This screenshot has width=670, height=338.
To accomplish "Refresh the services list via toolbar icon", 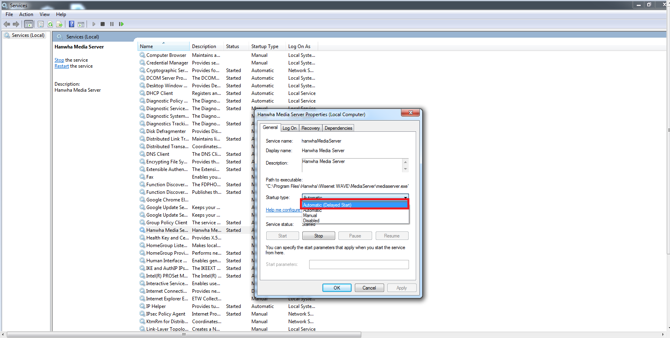I will [50, 24].
